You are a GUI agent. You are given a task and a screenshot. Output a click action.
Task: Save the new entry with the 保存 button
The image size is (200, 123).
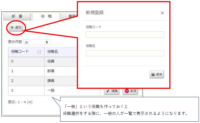click(x=157, y=74)
